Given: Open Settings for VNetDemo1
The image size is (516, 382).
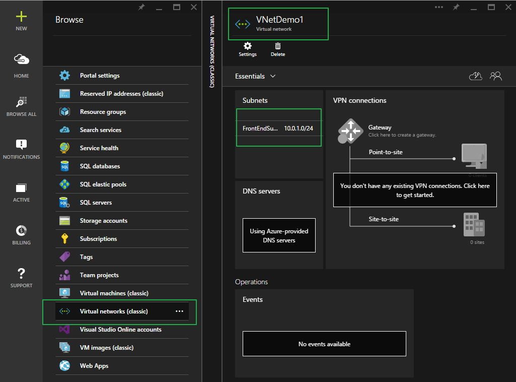Looking at the screenshot, I should 248,49.
